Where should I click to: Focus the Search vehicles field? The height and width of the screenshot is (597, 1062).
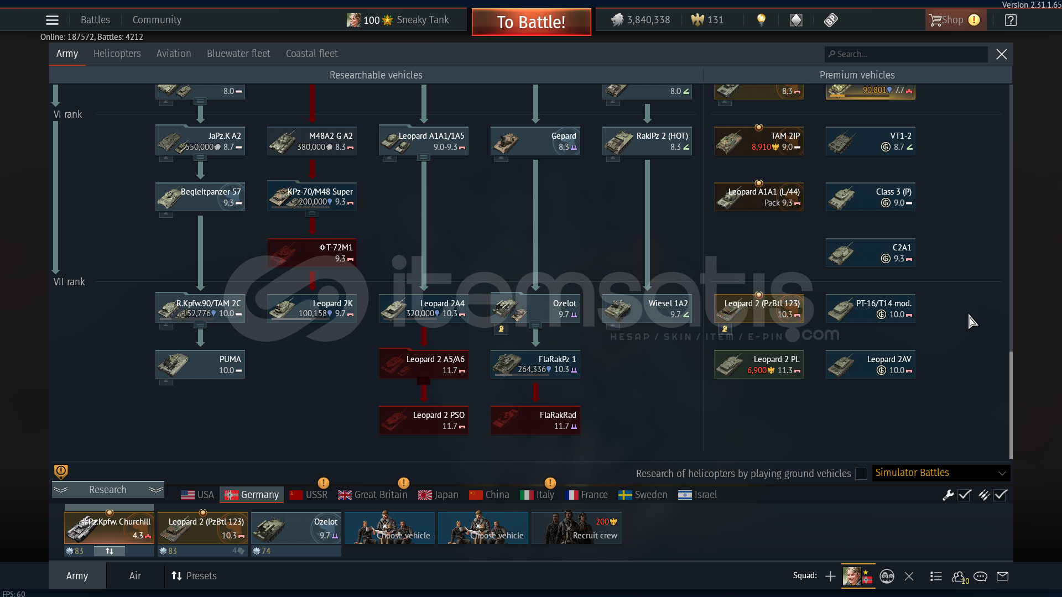(x=906, y=54)
